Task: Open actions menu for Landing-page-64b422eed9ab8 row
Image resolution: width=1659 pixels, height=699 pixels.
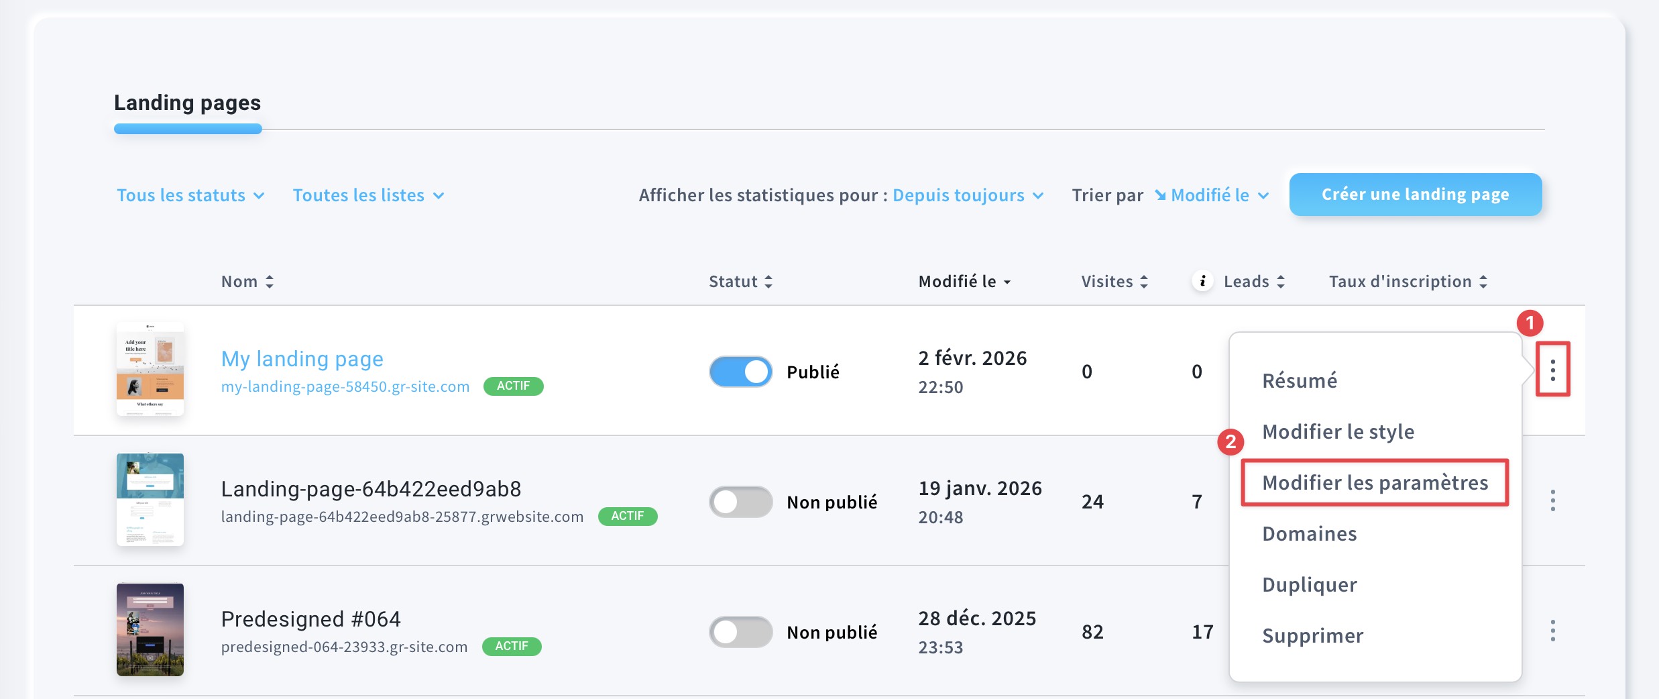Action: (x=1552, y=500)
